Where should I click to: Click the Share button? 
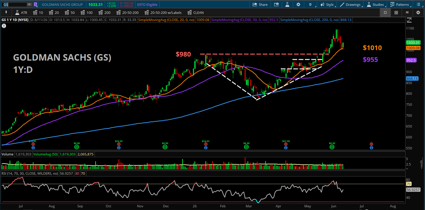click(x=260, y=5)
